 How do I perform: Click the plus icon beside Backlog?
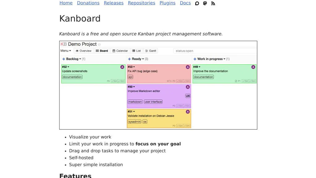[64, 59]
